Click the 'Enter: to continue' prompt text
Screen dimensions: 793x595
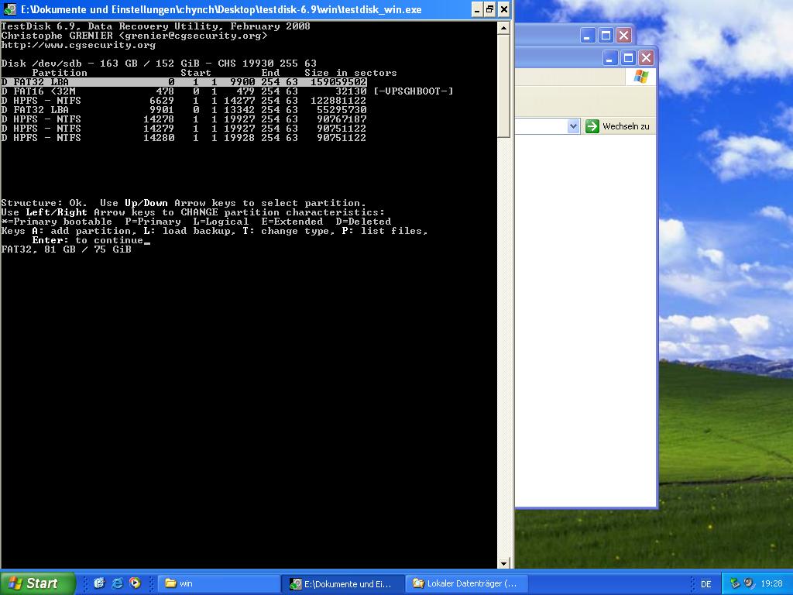point(88,240)
